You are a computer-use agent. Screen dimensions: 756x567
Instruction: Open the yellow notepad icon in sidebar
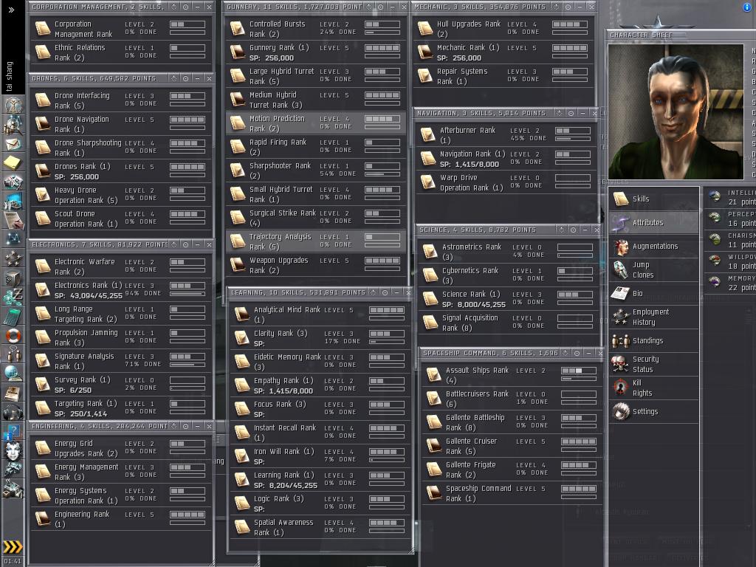click(x=13, y=162)
